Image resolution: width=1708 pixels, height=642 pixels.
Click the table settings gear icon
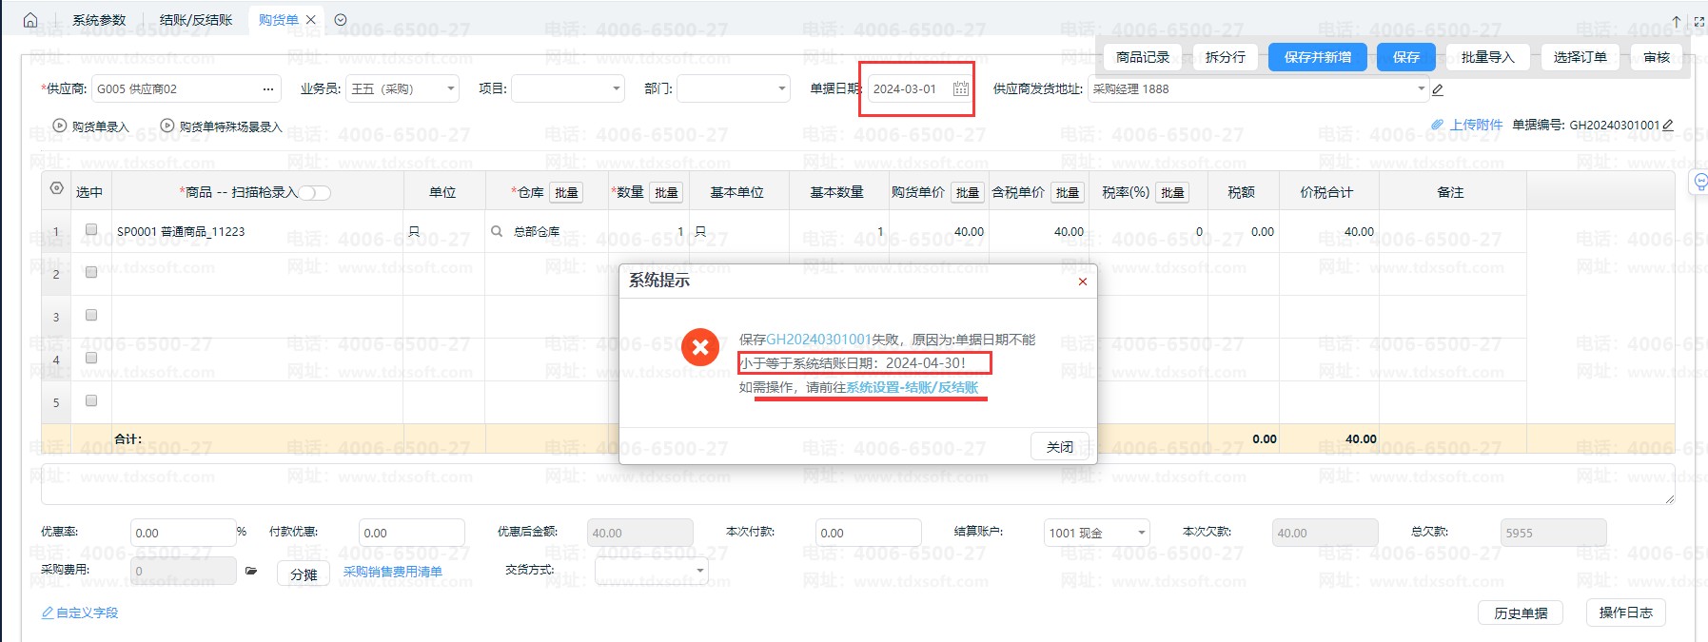click(56, 189)
